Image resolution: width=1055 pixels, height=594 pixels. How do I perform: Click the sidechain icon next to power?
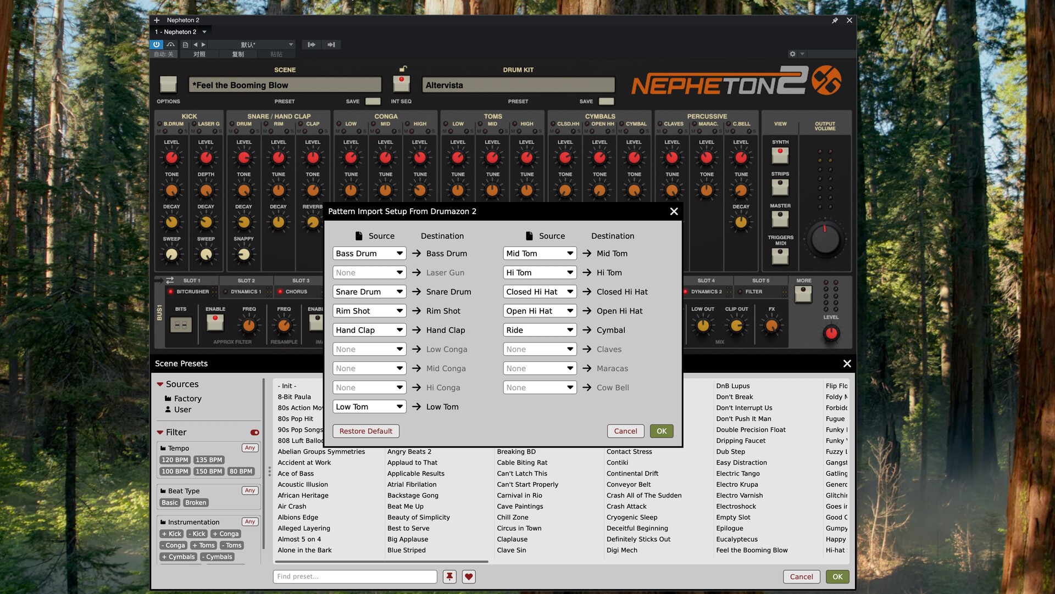171,44
